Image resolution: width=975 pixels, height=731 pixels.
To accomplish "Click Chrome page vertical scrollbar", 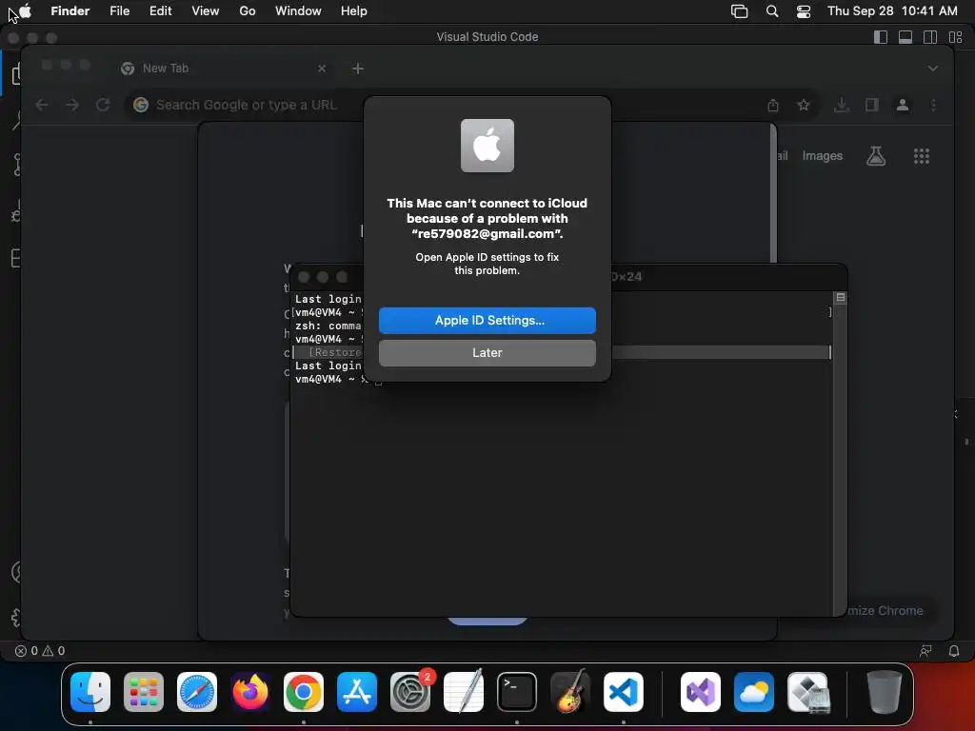I will [x=773, y=192].
